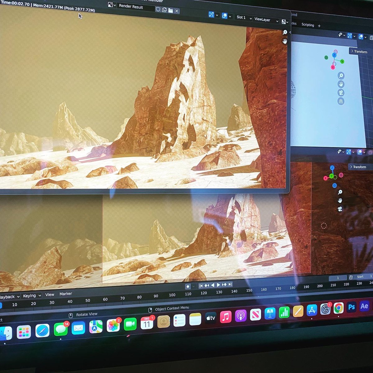
Task: Jump to the start frame
Action: pyautogui.click(x=201, y=285)
